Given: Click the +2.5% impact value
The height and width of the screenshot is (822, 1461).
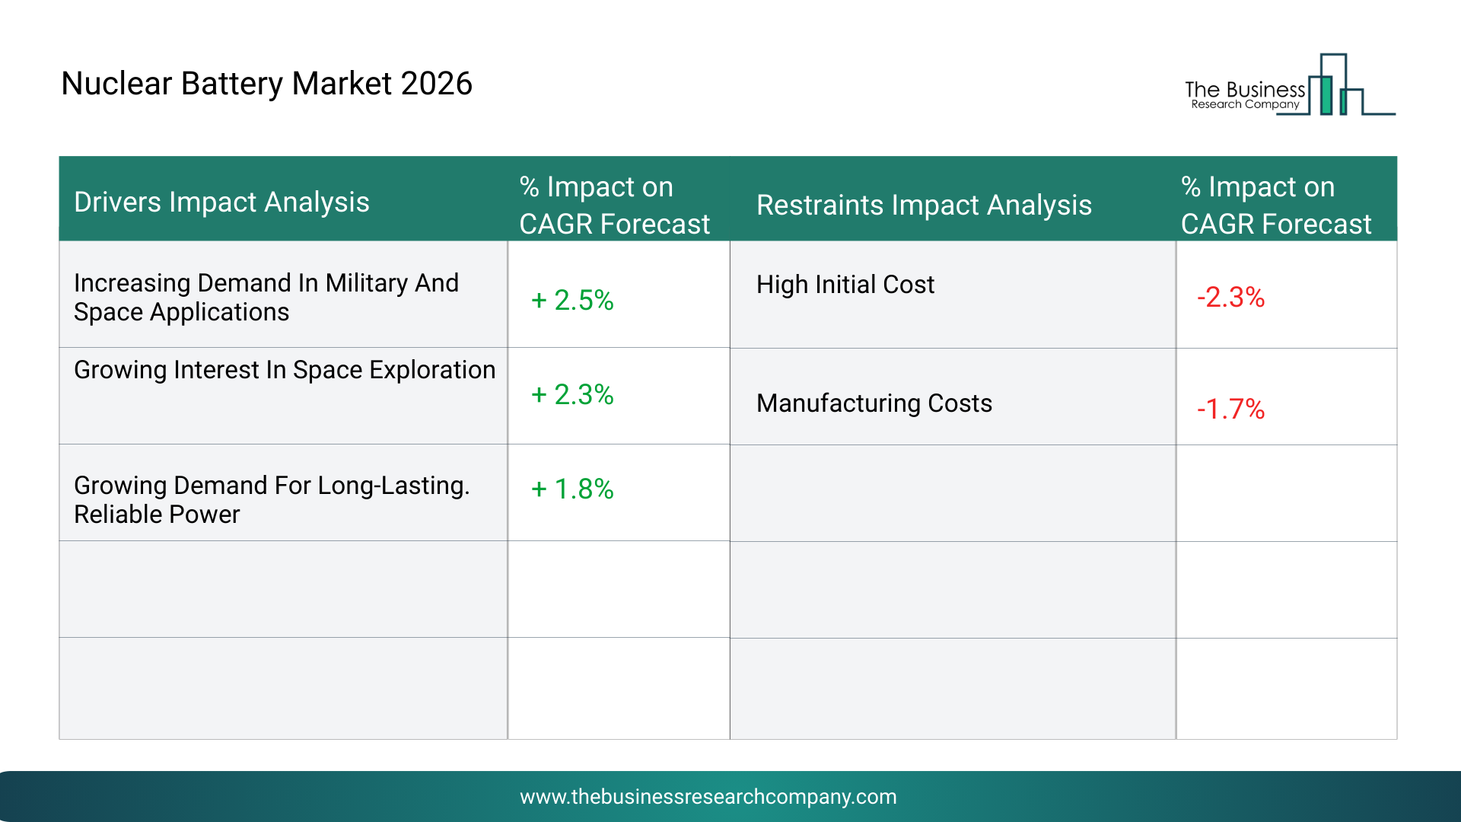Looking at the screenshot, I should (x=572, y=300).
